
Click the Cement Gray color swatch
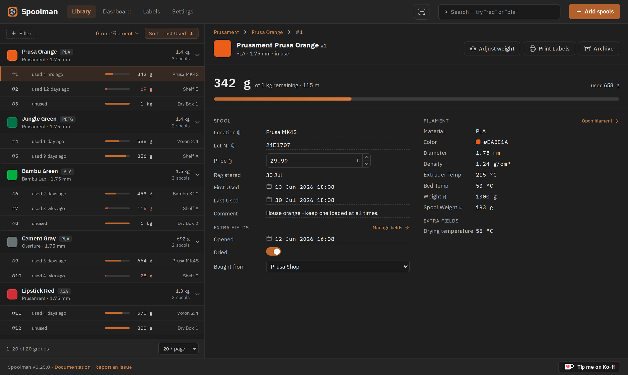[x=12, y=242]
